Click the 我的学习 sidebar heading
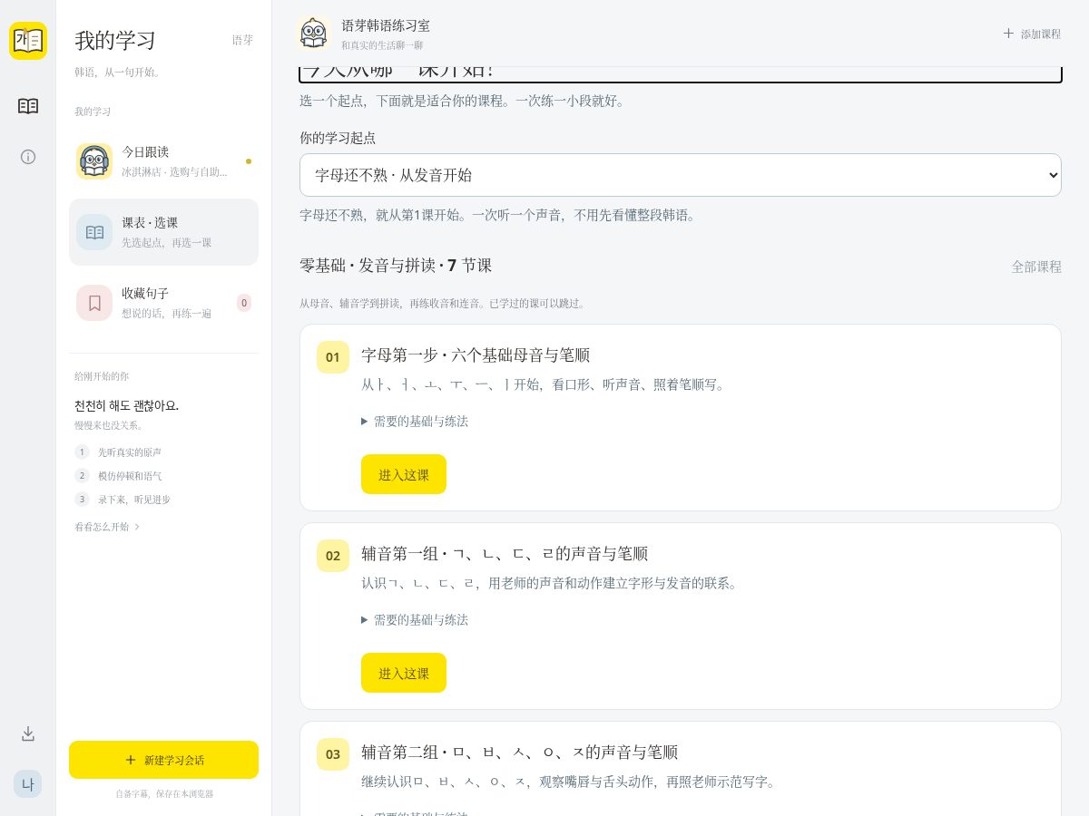Screen dimensions: 1089x816 [x=115, y=41]
